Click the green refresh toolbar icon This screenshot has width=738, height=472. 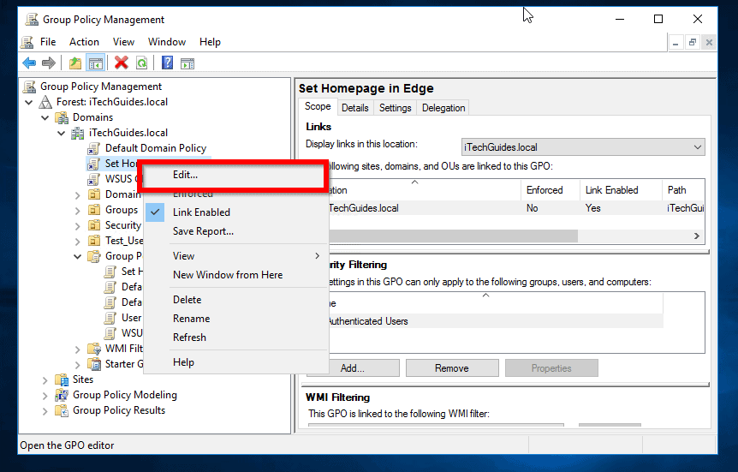click(141, 63)
